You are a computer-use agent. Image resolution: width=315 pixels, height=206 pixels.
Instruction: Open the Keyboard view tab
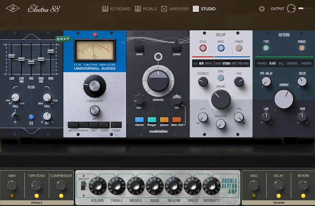pyautogui.click(x=116, y=9)
